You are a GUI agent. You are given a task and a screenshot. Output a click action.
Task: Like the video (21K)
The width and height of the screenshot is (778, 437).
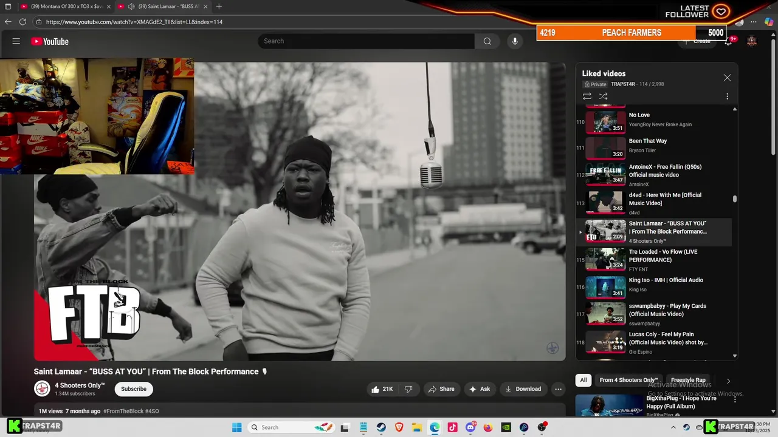(382, 389)
